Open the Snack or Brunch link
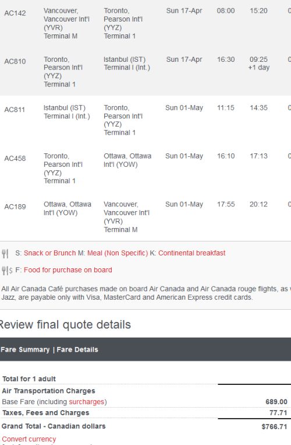Image resolution: width=291 pixels, height=445 pixels. pyautogui.click(x=49, y=253)
